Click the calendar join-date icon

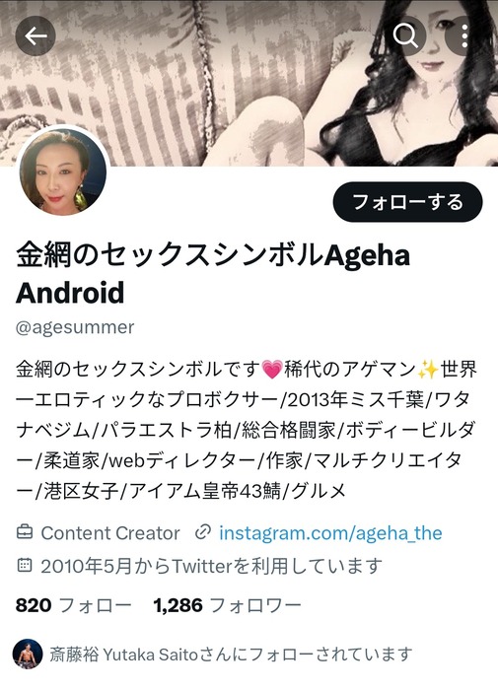click(x=25, y=565)
